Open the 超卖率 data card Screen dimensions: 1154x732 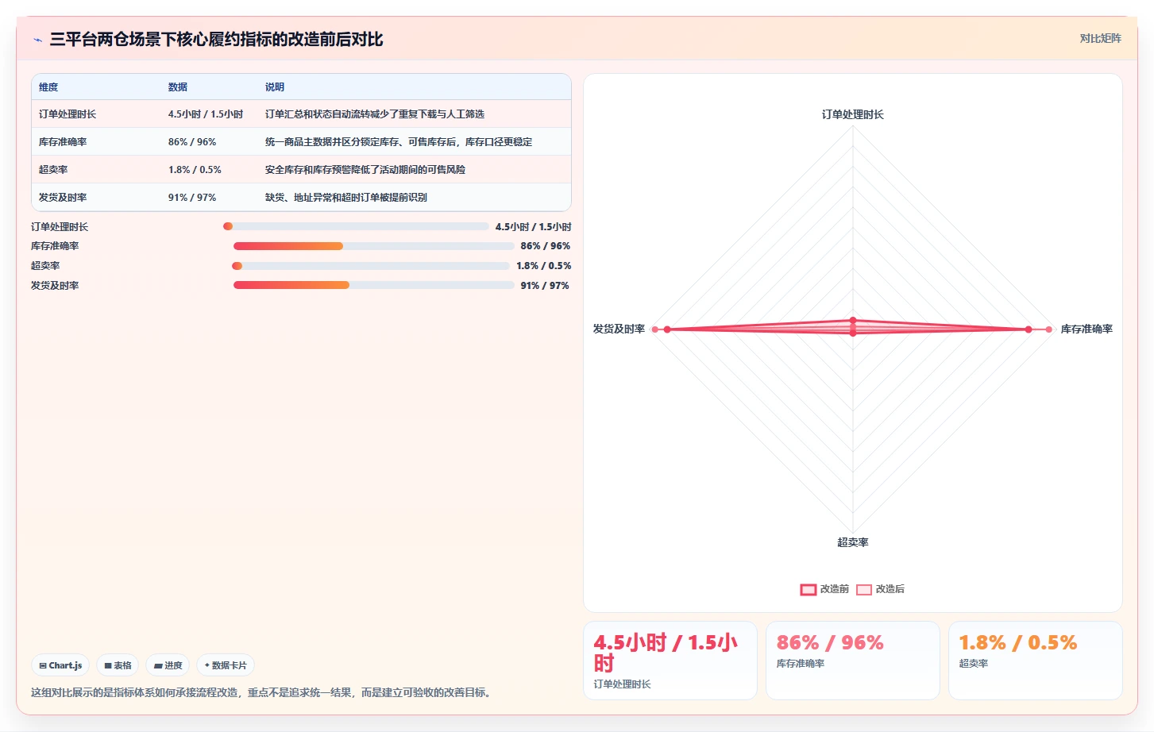(x=1036, y=661)
